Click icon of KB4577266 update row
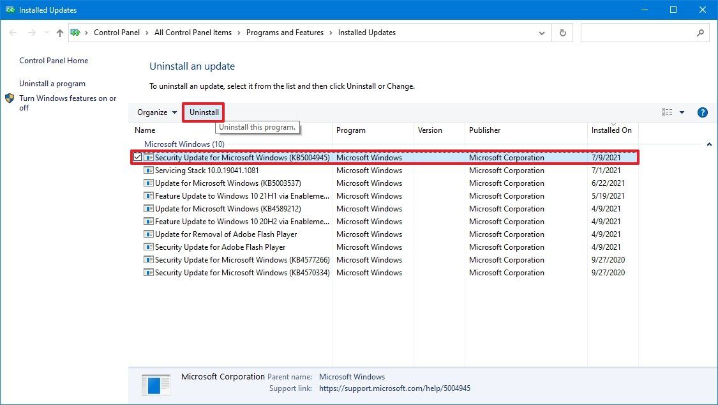The height and width of the screenshot is (405, 718). tap(148, 260)
